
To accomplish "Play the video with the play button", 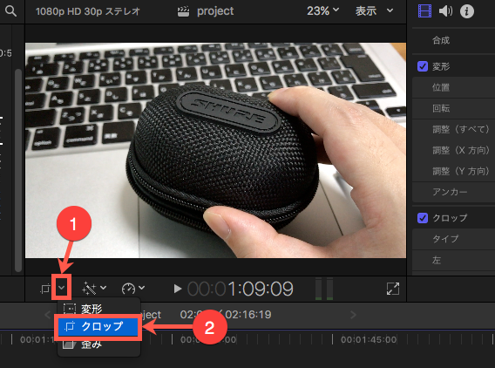I will pos(178,289).
